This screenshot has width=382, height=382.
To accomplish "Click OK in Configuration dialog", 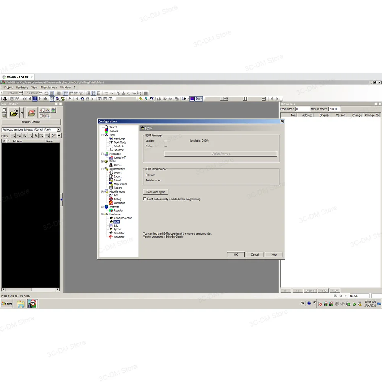I will tap(236, 254).
